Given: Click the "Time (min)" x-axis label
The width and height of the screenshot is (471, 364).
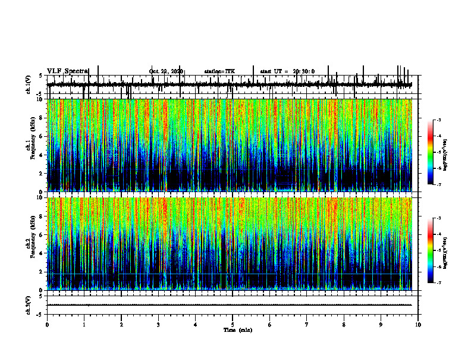Looking at the screenshot, I should click(x=238, y=330).
